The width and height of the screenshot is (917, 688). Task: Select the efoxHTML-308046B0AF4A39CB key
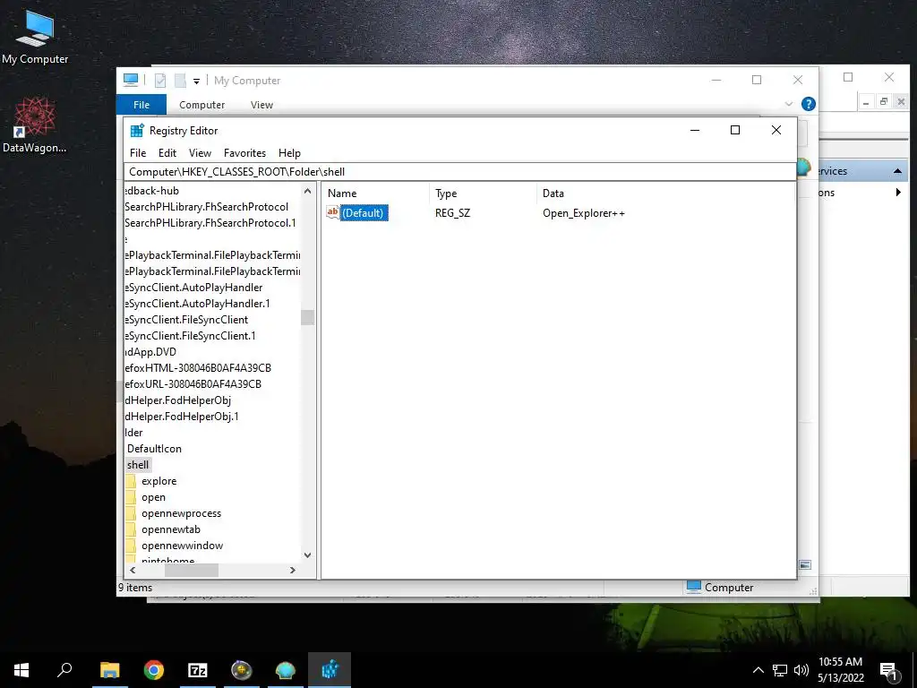coord(198,368)
